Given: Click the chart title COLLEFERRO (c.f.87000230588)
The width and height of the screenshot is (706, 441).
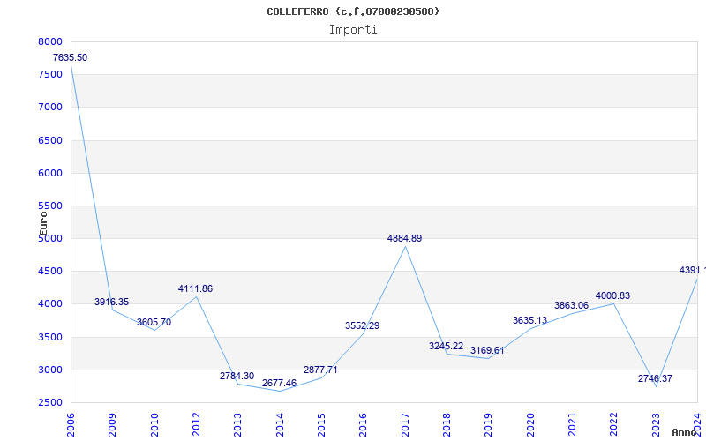Looking at the screenshot, I should coord(353,11).
